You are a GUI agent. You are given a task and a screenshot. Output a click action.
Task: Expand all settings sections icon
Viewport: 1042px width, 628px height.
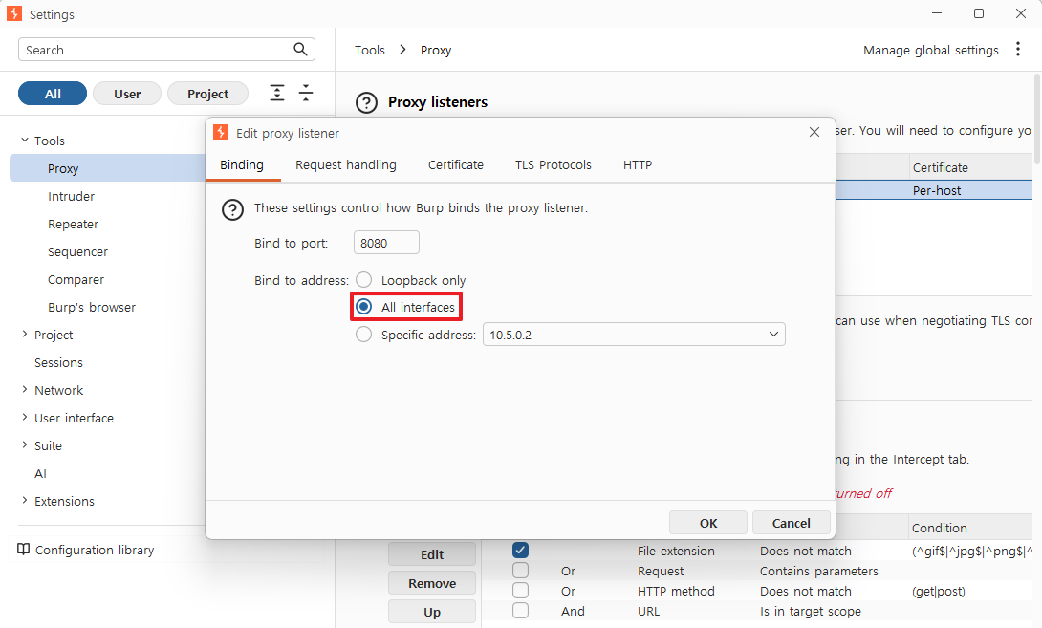click(x=277, y=93)
